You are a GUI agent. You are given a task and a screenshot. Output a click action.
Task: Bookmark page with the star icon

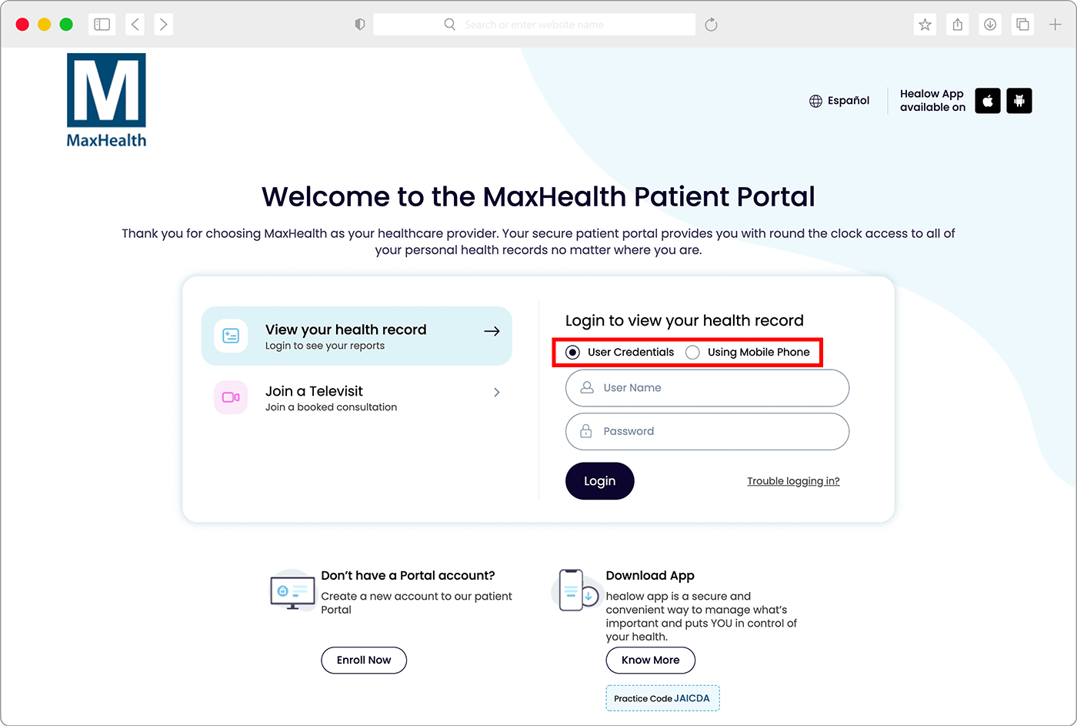click(x=925, y=25)
